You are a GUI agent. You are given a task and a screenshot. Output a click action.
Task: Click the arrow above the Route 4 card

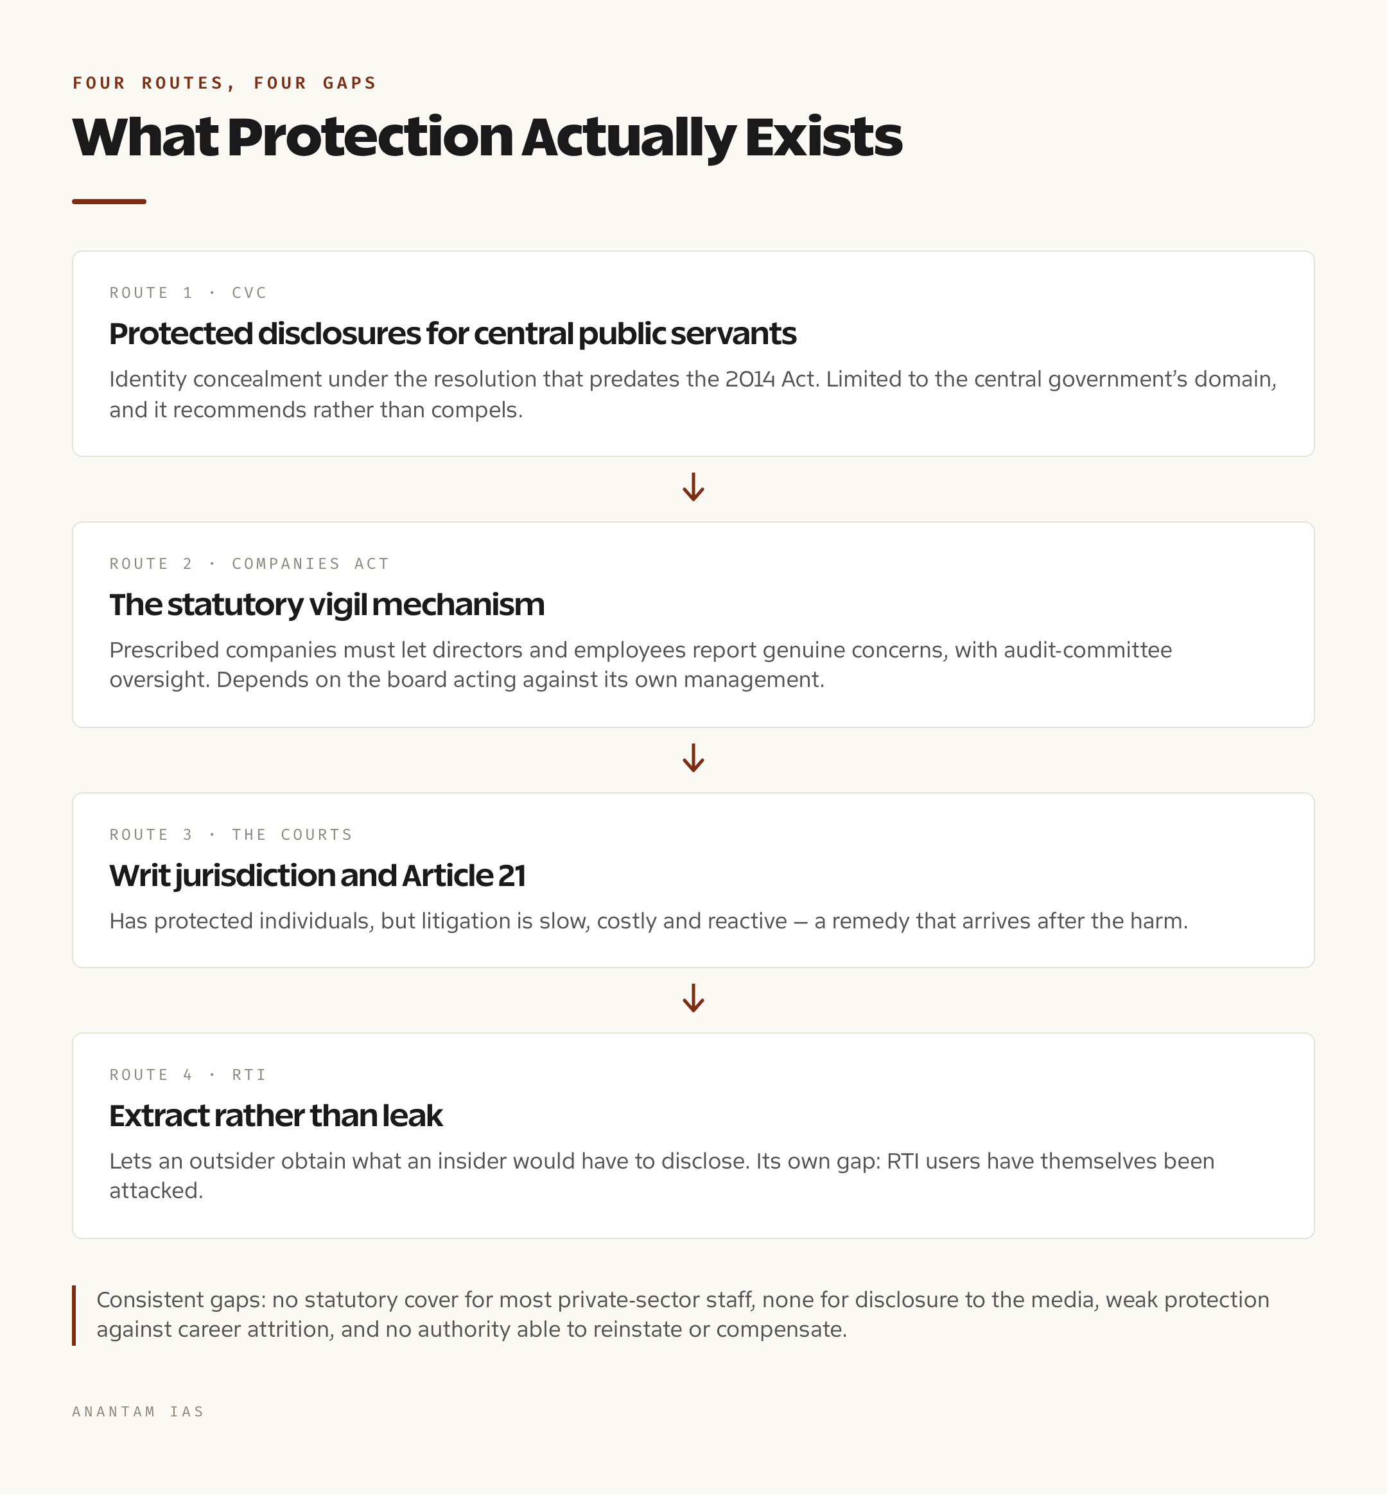point(693,998)
